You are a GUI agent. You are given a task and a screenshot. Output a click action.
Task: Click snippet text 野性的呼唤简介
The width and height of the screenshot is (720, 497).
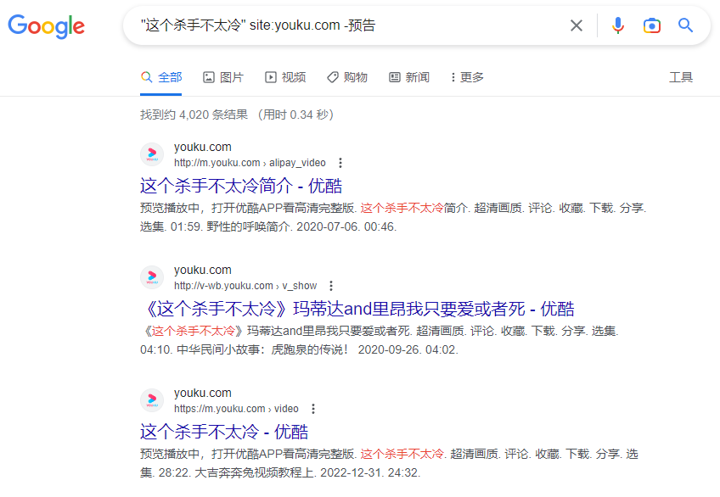coord(249,226)
